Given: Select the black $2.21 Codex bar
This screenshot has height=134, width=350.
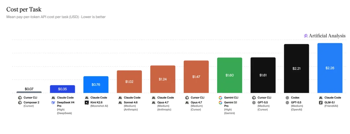Looking at the screenshot, I should [297, 68].
